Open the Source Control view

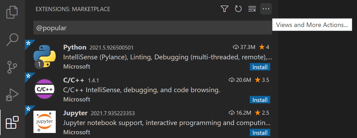12,67
